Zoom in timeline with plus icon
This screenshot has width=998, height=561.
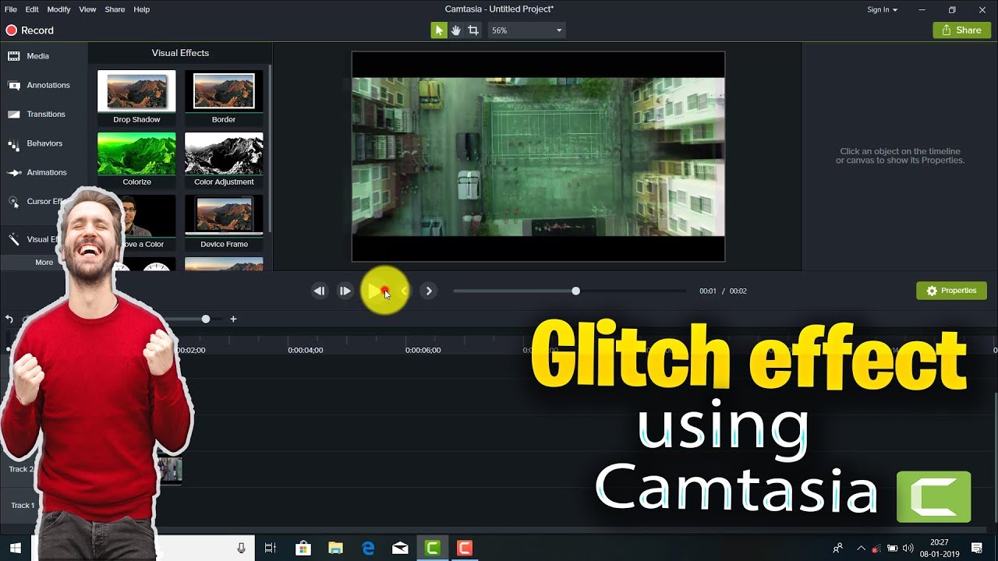pyautogui.click(x=233, y=319)
